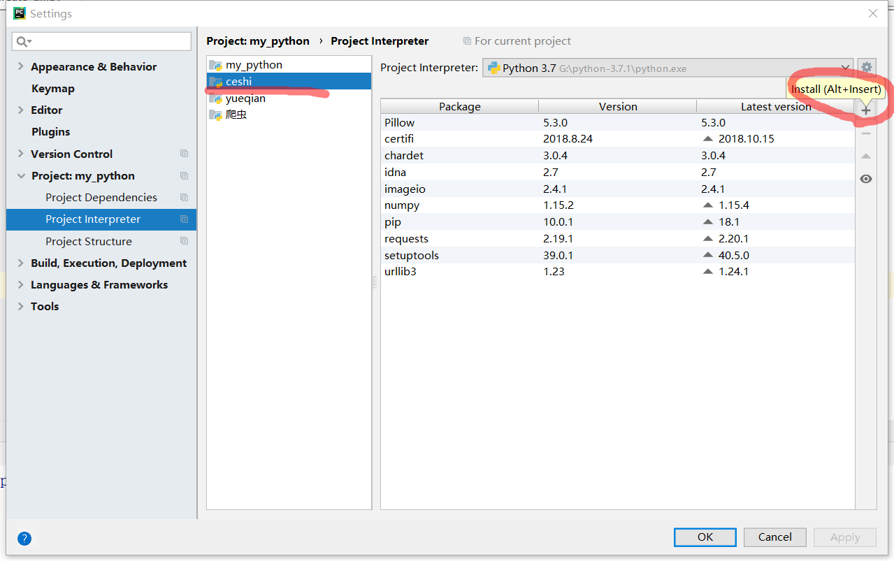Click the project-level icon next to Project Structure
Image resolution: width=894 pixels, height=561 pixels.
click(x=184, y=241)
